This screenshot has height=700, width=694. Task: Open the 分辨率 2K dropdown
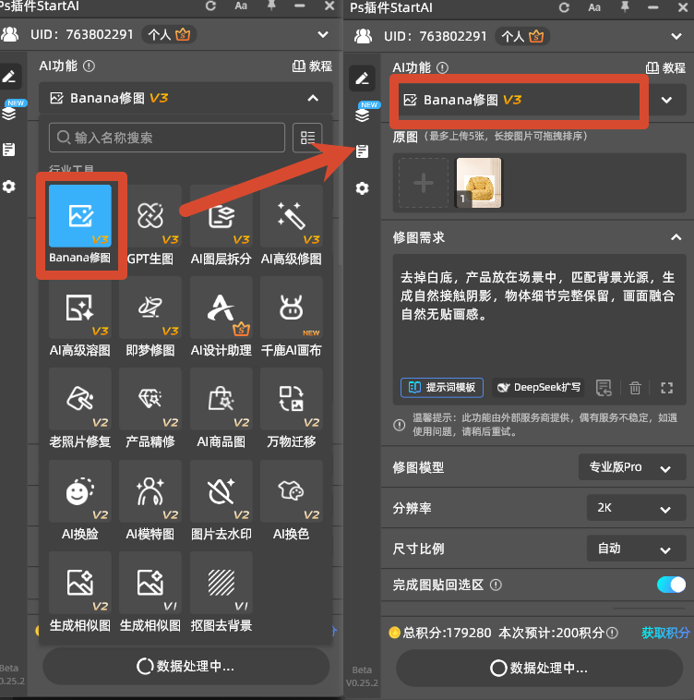tap(636, 508)
